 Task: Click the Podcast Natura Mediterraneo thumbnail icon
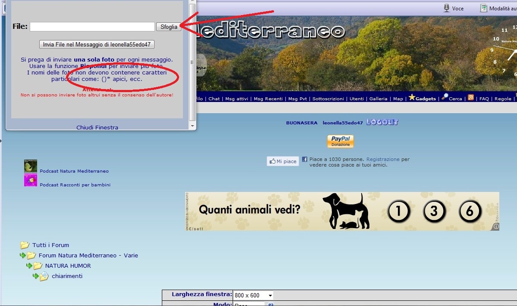point(30,166)
